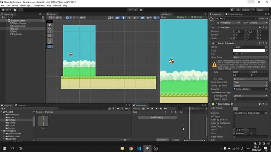Open Transform component help icon
The width and height of the screenshot is (271, 152).
pos(260,27)
